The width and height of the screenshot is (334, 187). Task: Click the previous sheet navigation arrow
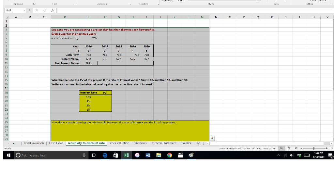point(9,143)
